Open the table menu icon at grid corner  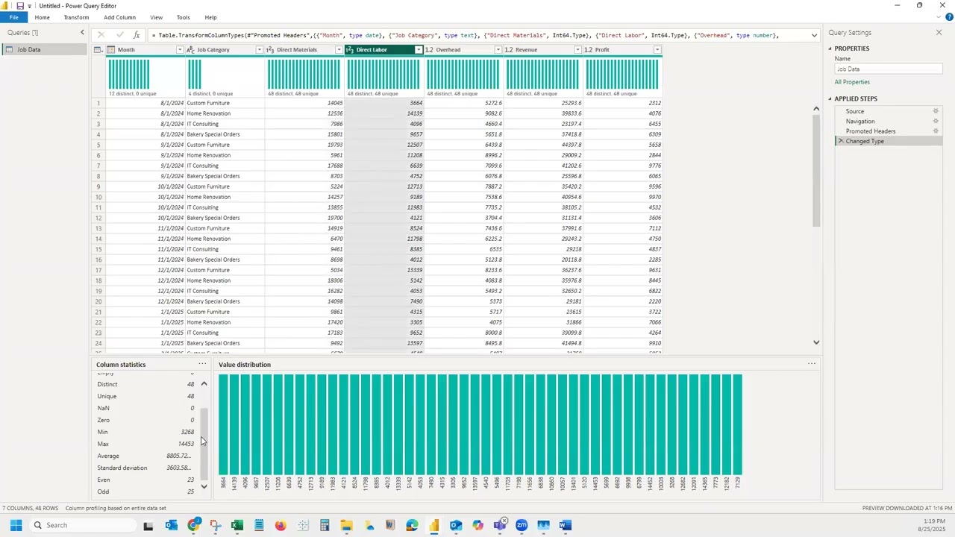click(x=98, y=50)
